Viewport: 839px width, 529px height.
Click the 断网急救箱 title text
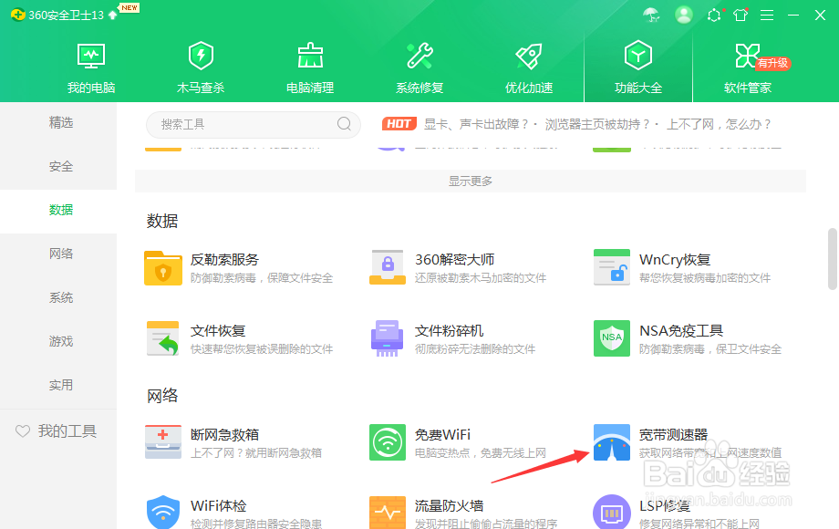224,435
